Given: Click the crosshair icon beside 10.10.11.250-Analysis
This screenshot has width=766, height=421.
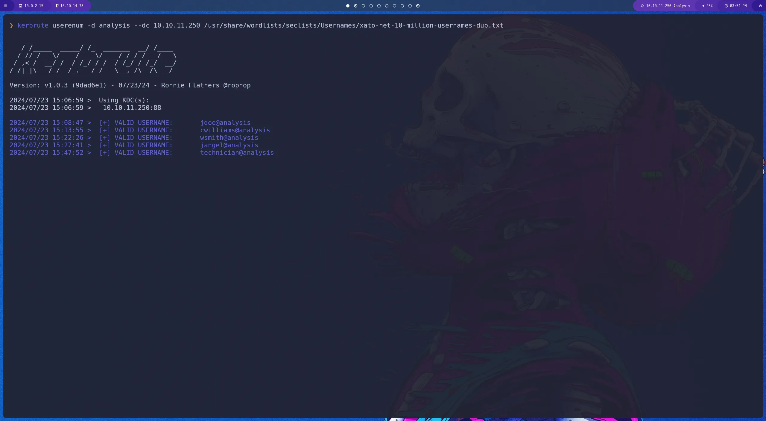Looking at the screenshot, I should point(642,6).
